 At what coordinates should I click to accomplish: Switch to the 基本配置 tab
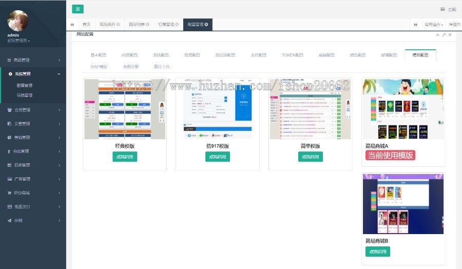tap(99, 55)
